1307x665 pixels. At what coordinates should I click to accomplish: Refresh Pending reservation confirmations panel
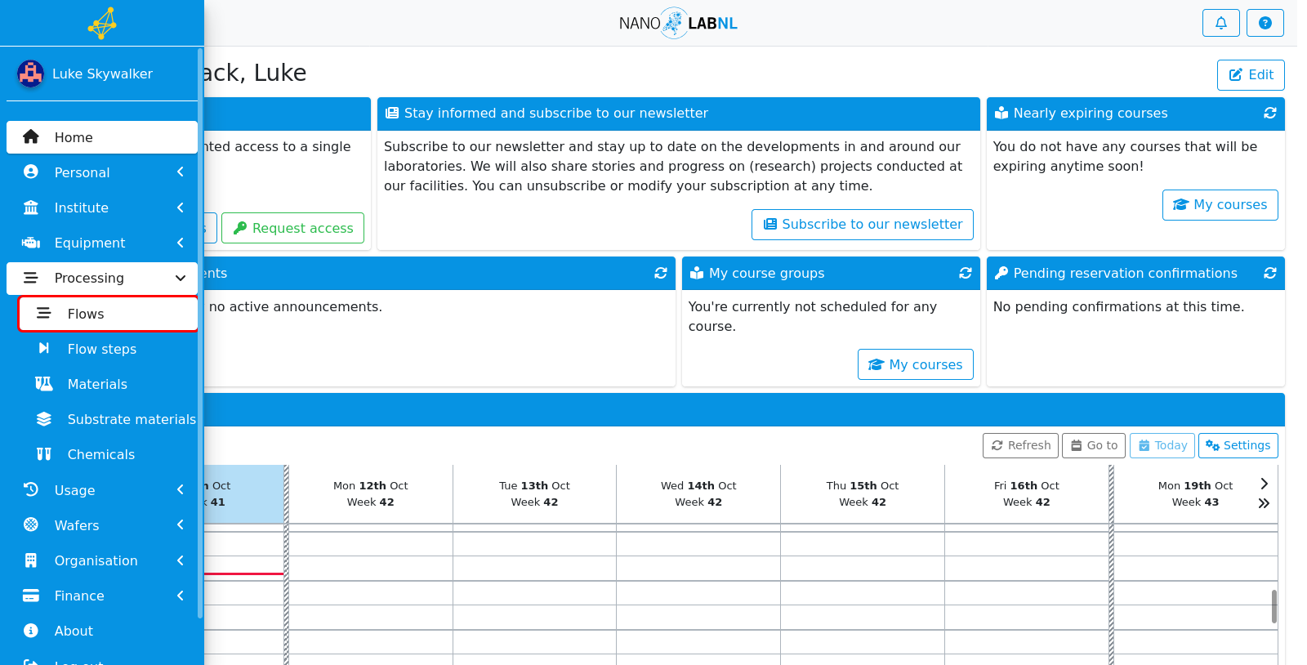click(1269, 273)
